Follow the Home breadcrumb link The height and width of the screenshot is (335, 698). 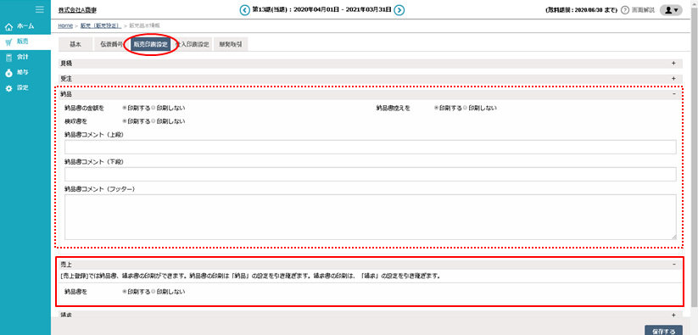(65, 25)
